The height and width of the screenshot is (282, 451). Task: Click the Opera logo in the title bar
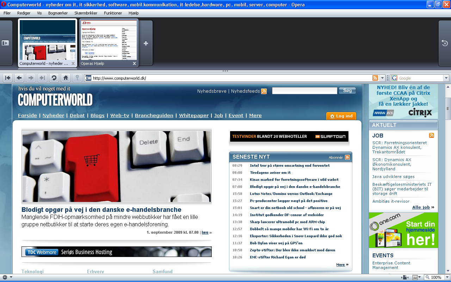[4, 5]
